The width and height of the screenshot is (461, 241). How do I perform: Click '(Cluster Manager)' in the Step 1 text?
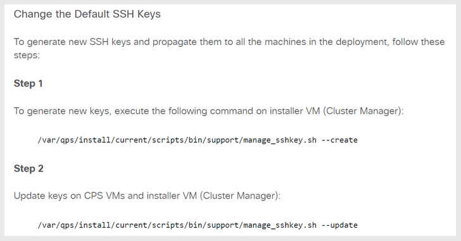click(x=363, y=111)
